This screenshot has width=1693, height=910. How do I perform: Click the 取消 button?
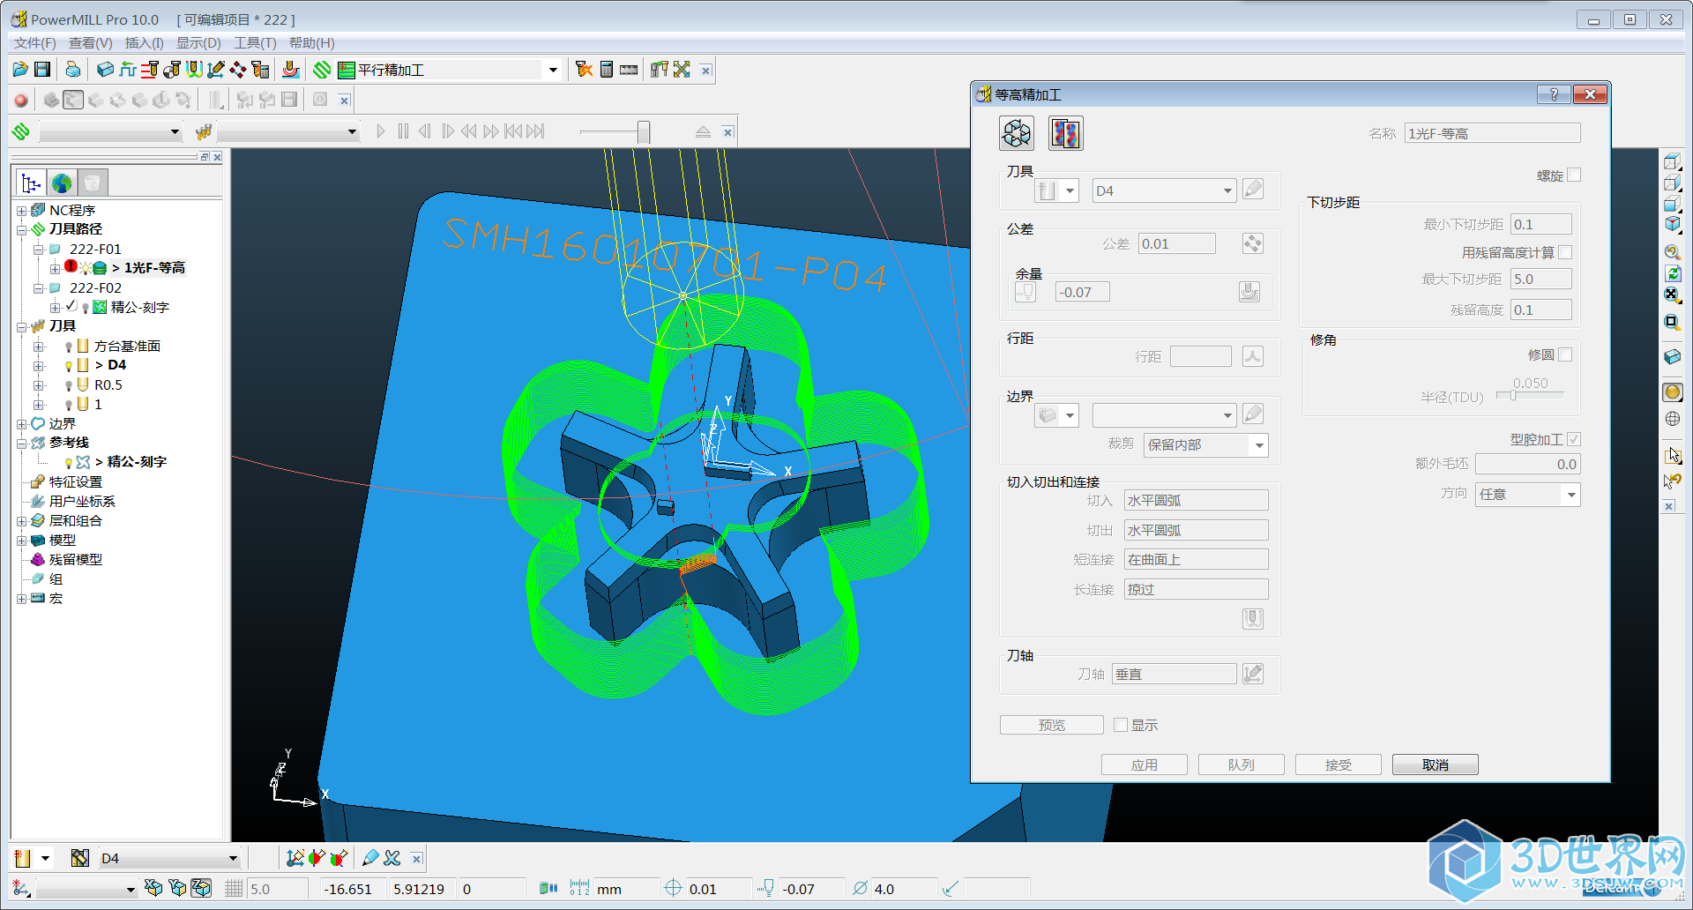[1436, 765]
